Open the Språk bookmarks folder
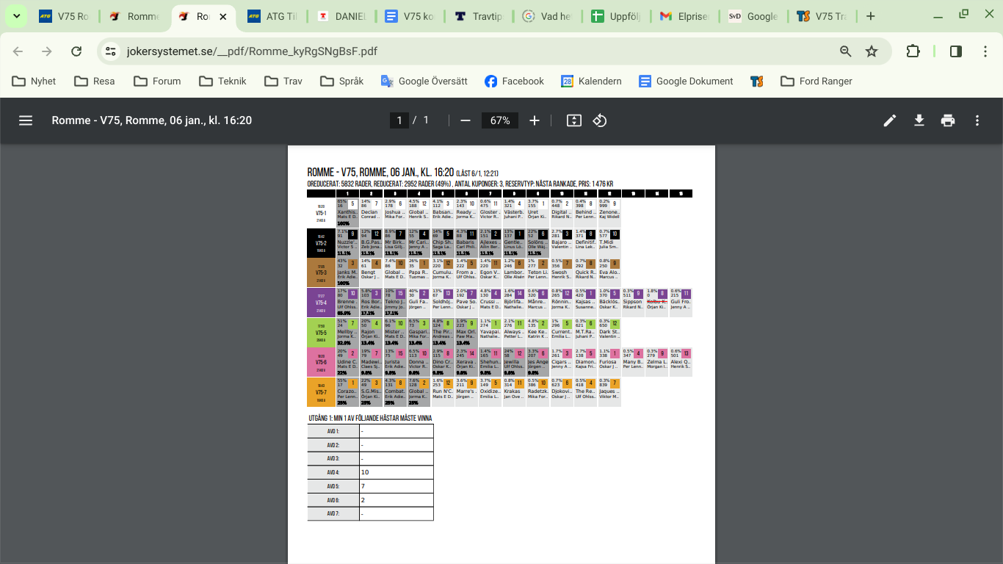The height and width of the screenshot is (564, 1003). tap(341, 81)
